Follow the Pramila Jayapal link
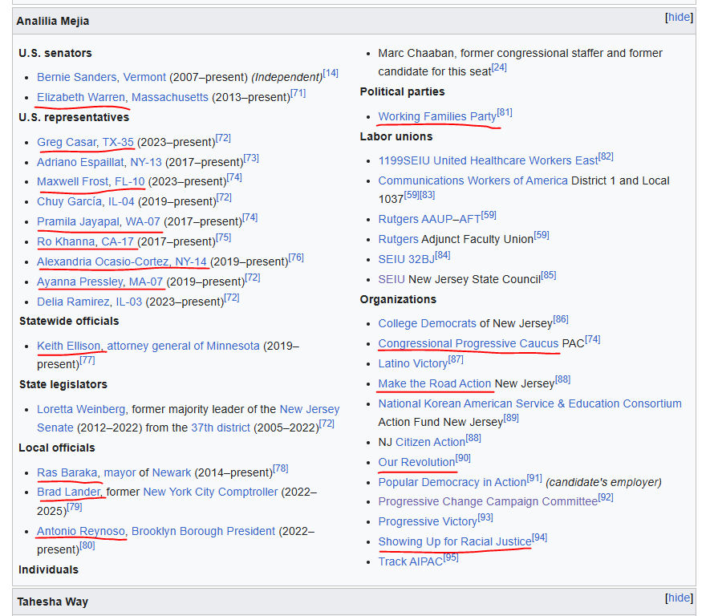This screenshot has width=710, height=616. point(78,222)
